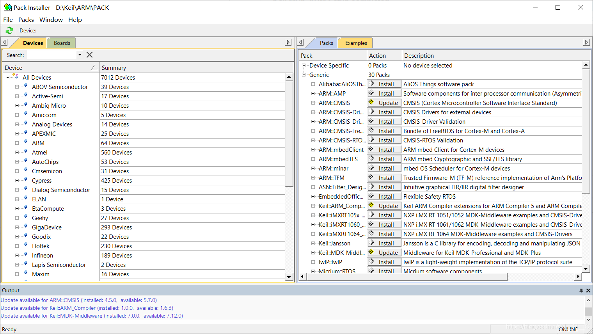Click the Infineon vendor diamond icon
Viewport: 593px width, 334px height.
pyautogui.click(x=26, y=254)
